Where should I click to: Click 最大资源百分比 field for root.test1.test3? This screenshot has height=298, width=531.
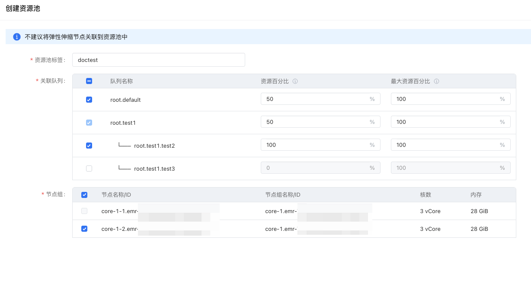pos(451,168)
